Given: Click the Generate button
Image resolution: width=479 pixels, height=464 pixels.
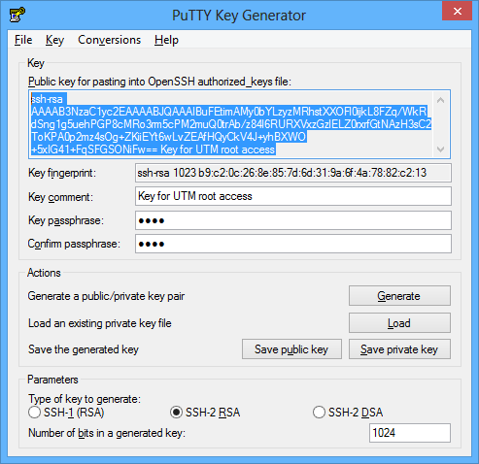Looking at the screenshot, I should tap(399, 295).
